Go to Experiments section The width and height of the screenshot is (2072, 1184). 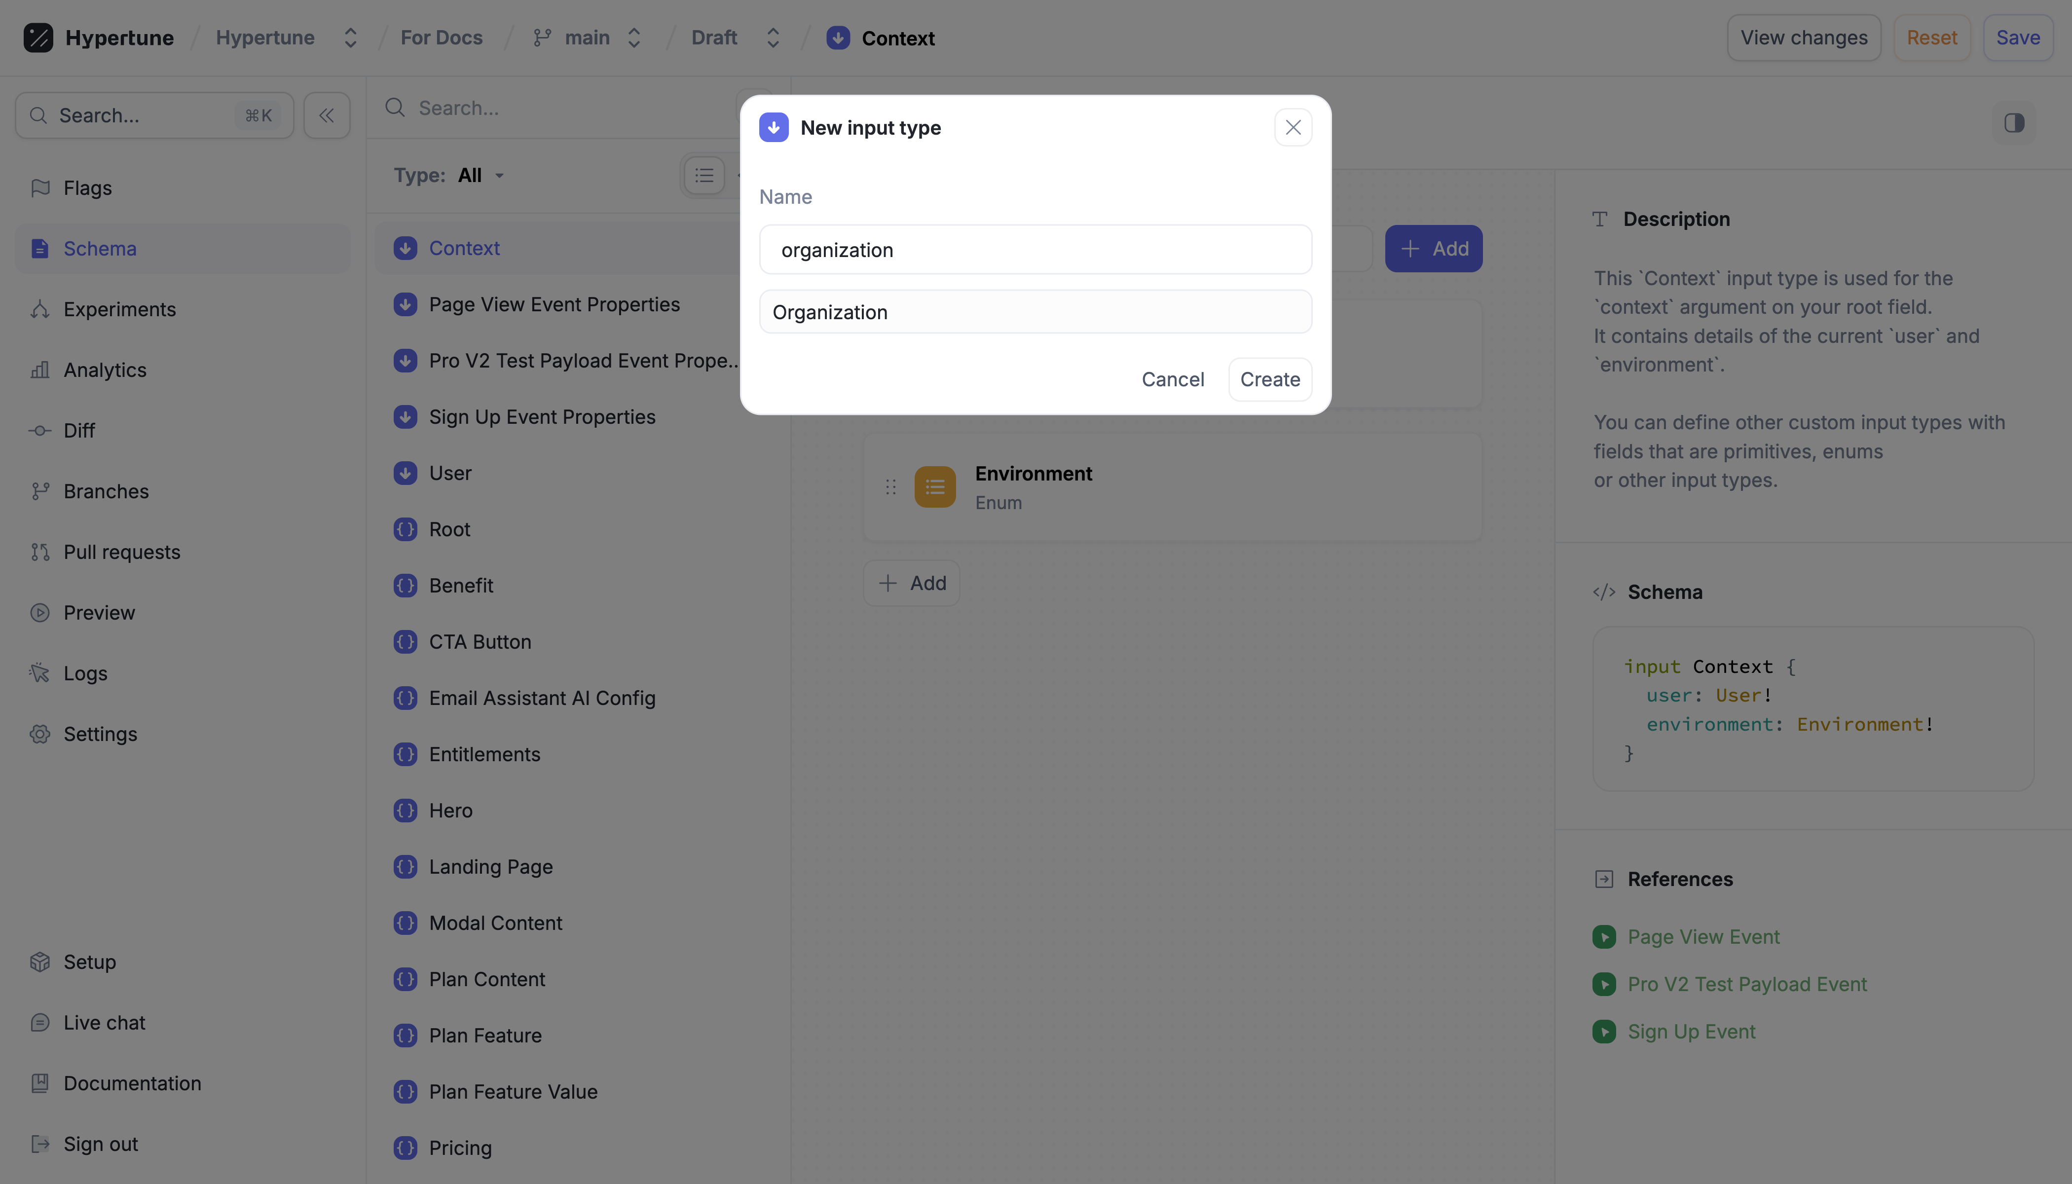(119, 309)
